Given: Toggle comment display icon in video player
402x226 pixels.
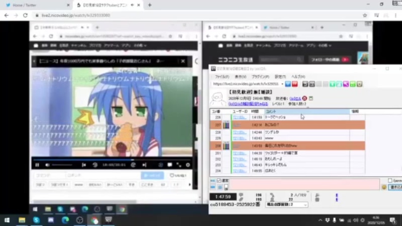Looking at the screenshot, I should (x=170, y=165).
